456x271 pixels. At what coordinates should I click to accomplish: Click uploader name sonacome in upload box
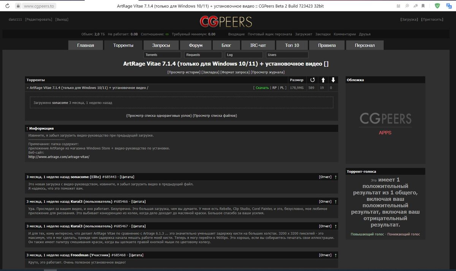[60, 102]
